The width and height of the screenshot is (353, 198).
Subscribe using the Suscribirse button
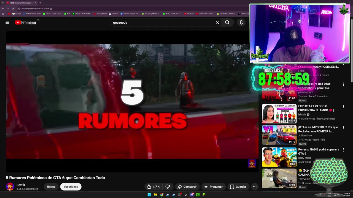click(71, 187)
